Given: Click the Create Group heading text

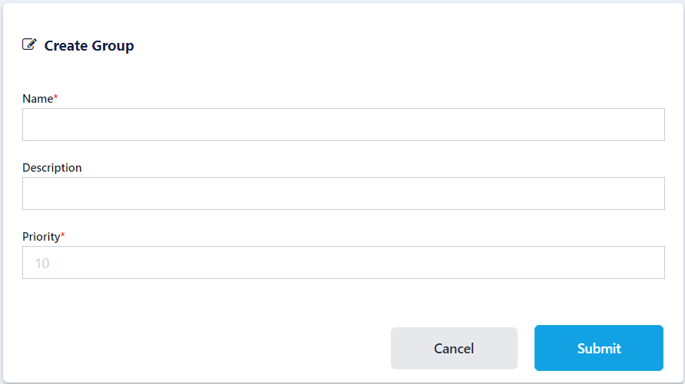Looking at the screenshot, I should tap(89, 46).
